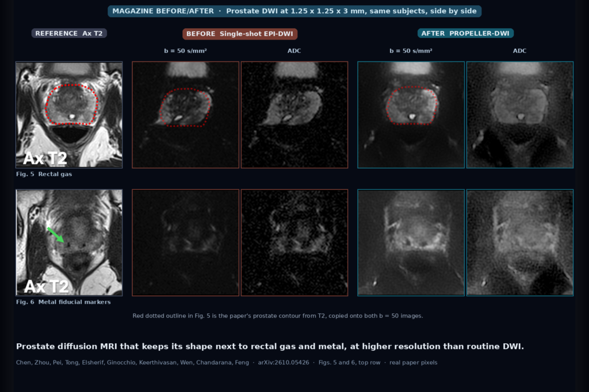Click the Fig. 5 Rectal gas caption
This screenshot has width=589, height=392.
[44, 174]
